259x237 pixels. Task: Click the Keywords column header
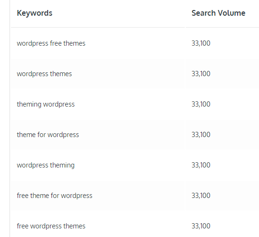point(35,13)
